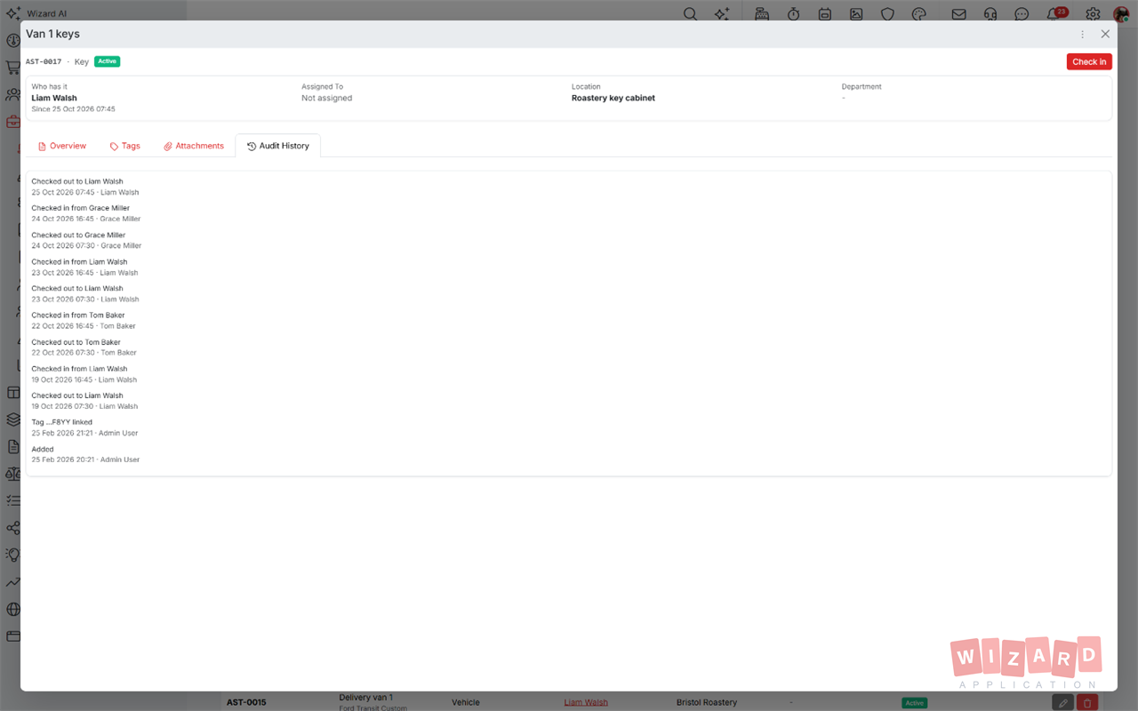This screenshot has width=1138, height=711.
Task: Click the Liam Walsh link in the AST-0015 row
Action: [x=586, y=702]
